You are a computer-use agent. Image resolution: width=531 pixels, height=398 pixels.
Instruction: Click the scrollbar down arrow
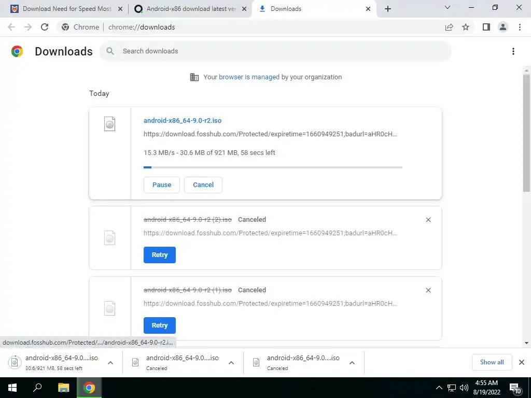pos(526,343)
